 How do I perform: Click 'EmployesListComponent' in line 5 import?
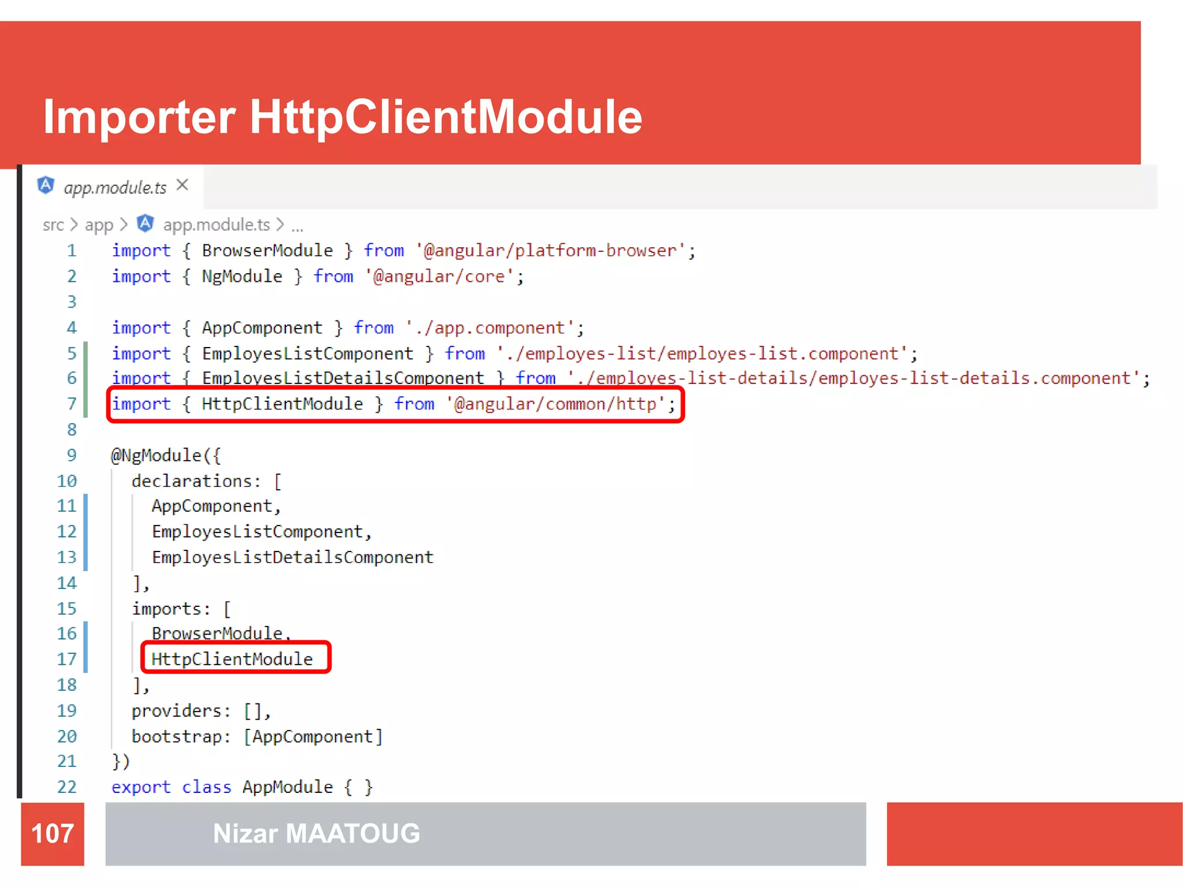click(x=307, y=353)
